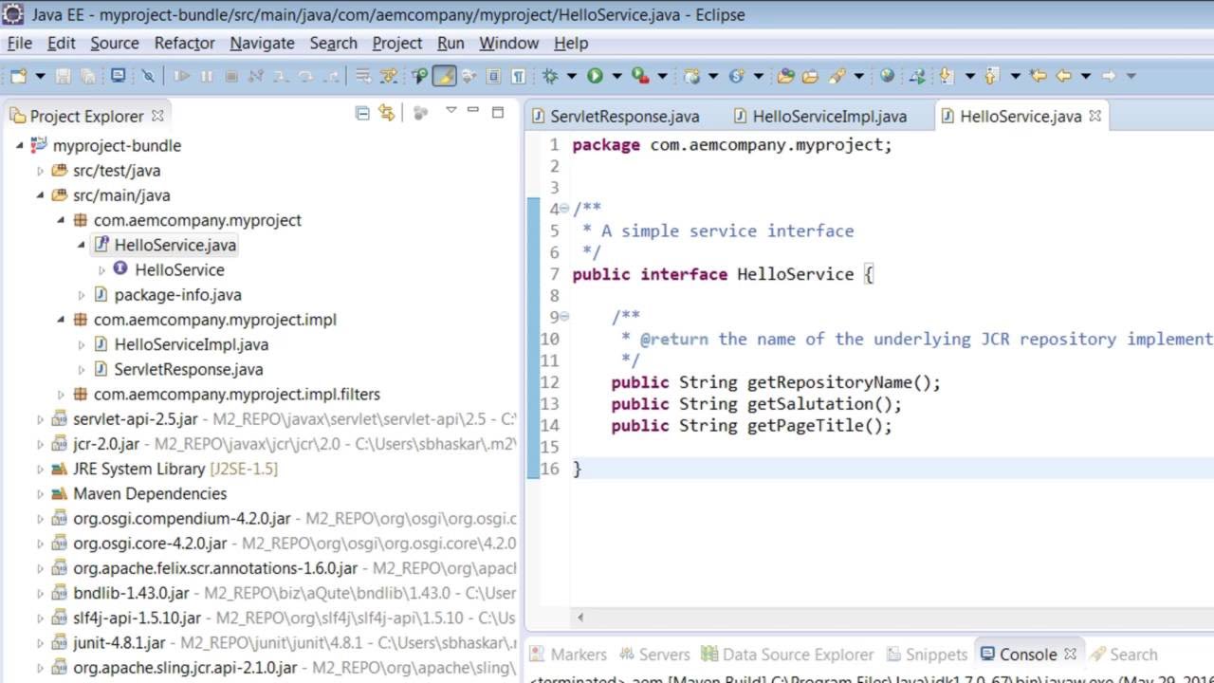Open the Data Source Explorer tab
Viewport: 1214px width, 683px height.
[x=787, y=655]
